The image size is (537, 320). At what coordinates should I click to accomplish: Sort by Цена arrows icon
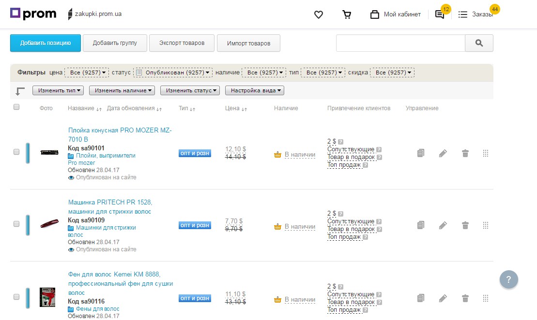pos(244,109)
